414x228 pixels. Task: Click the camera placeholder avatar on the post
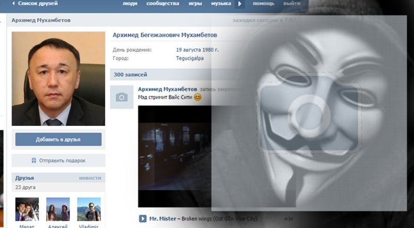point(122,97)
